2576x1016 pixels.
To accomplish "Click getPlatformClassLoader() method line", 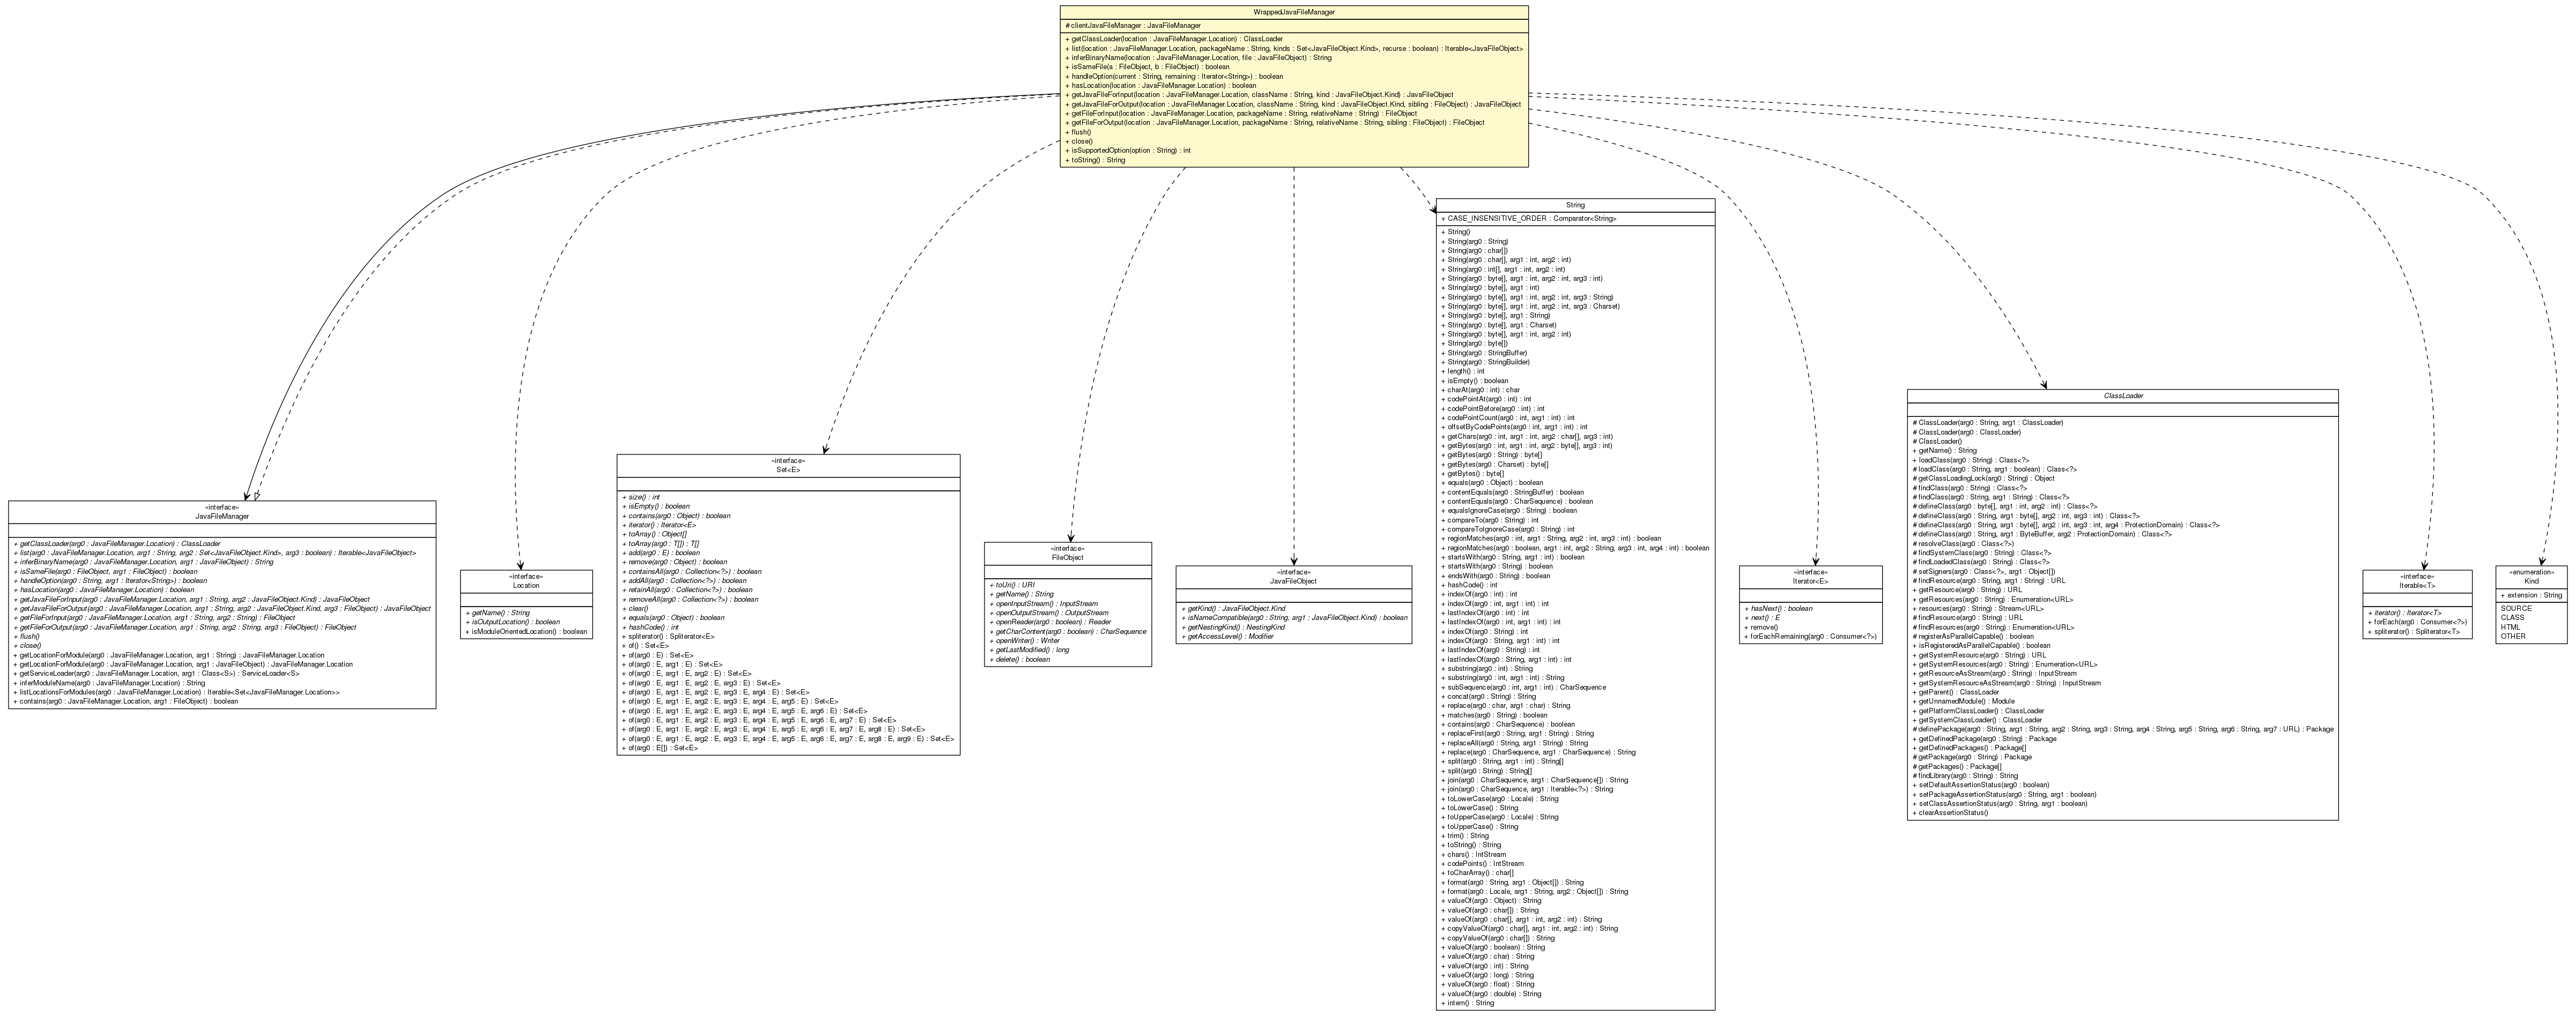I will 1977,711.
